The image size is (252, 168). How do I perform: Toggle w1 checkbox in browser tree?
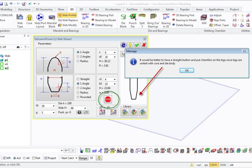(x=2, y=64)
